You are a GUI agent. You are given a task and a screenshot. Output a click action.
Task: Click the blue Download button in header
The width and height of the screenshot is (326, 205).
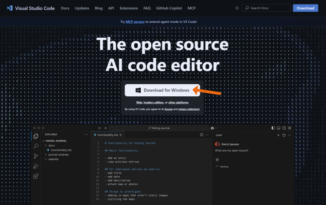tap(305, 8)
